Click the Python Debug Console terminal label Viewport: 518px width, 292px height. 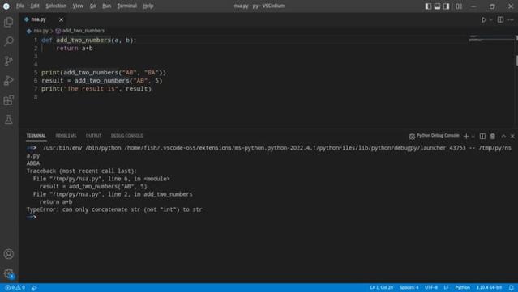(438, 135)
